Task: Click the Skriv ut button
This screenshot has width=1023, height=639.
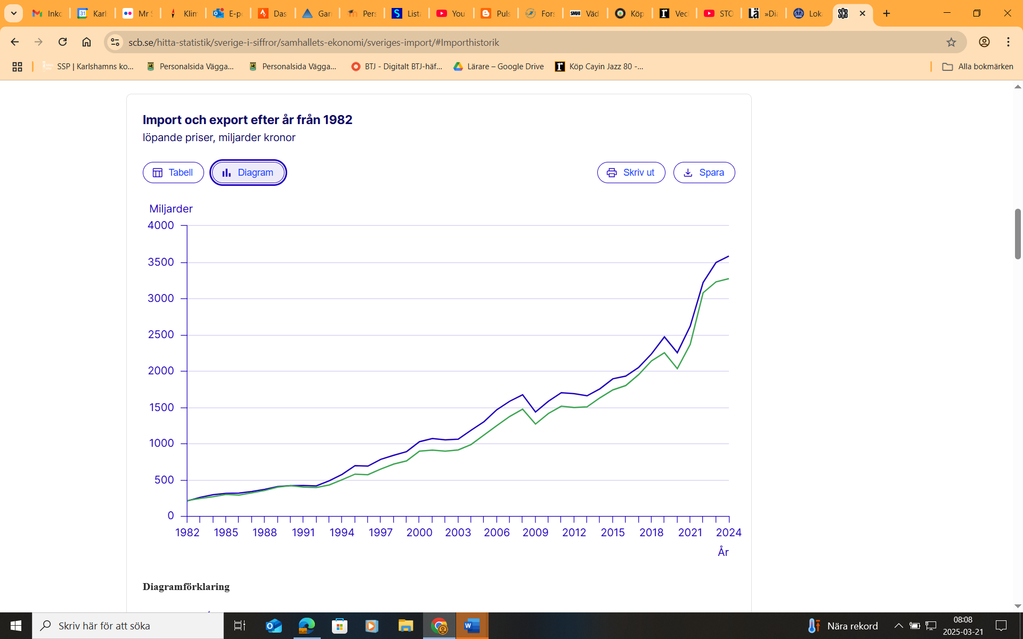Action: [631, 173]
